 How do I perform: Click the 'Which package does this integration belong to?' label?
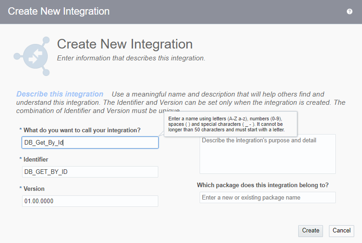pos(262,185)
